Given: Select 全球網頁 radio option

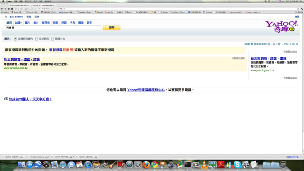Looking at the screenshot, I should tap(37, 39).
